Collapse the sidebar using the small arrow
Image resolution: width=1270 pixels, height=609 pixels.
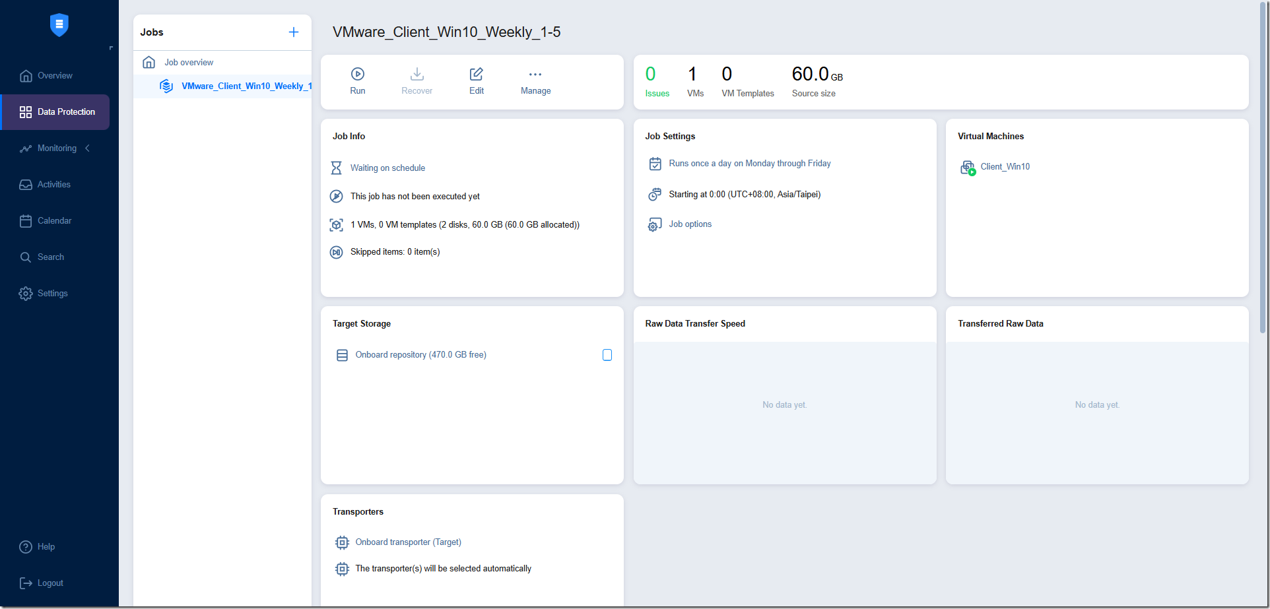pyautogui.click(x=111, y=48)
